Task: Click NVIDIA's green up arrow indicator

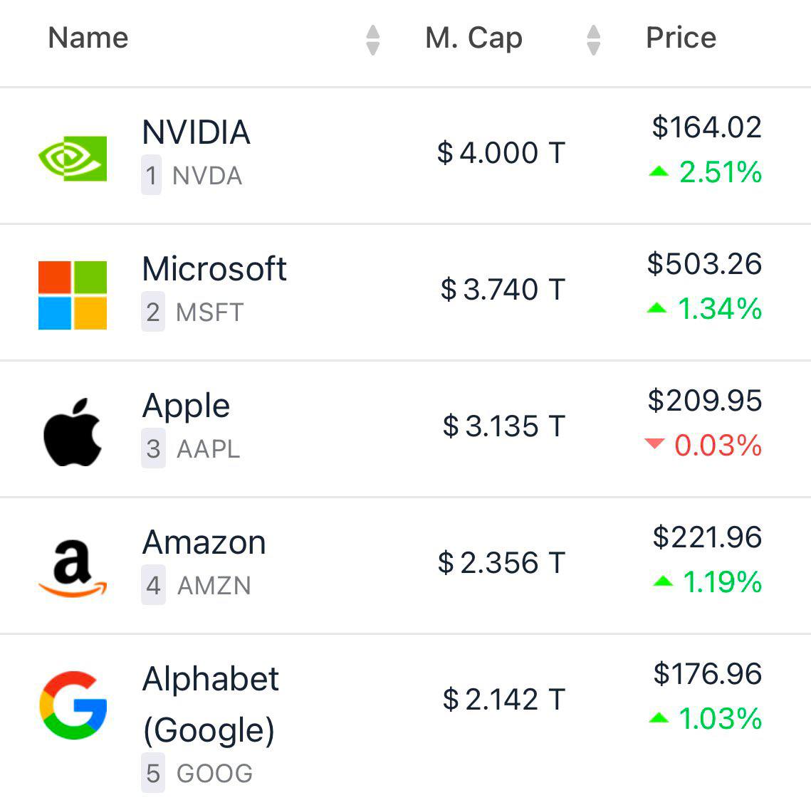Action: click(x=659, y=172)
